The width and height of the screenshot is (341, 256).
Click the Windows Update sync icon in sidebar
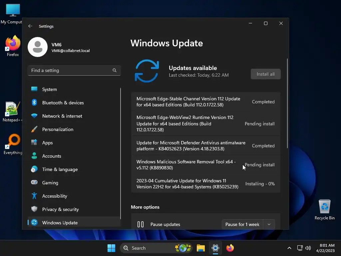[x=34, y=222]
